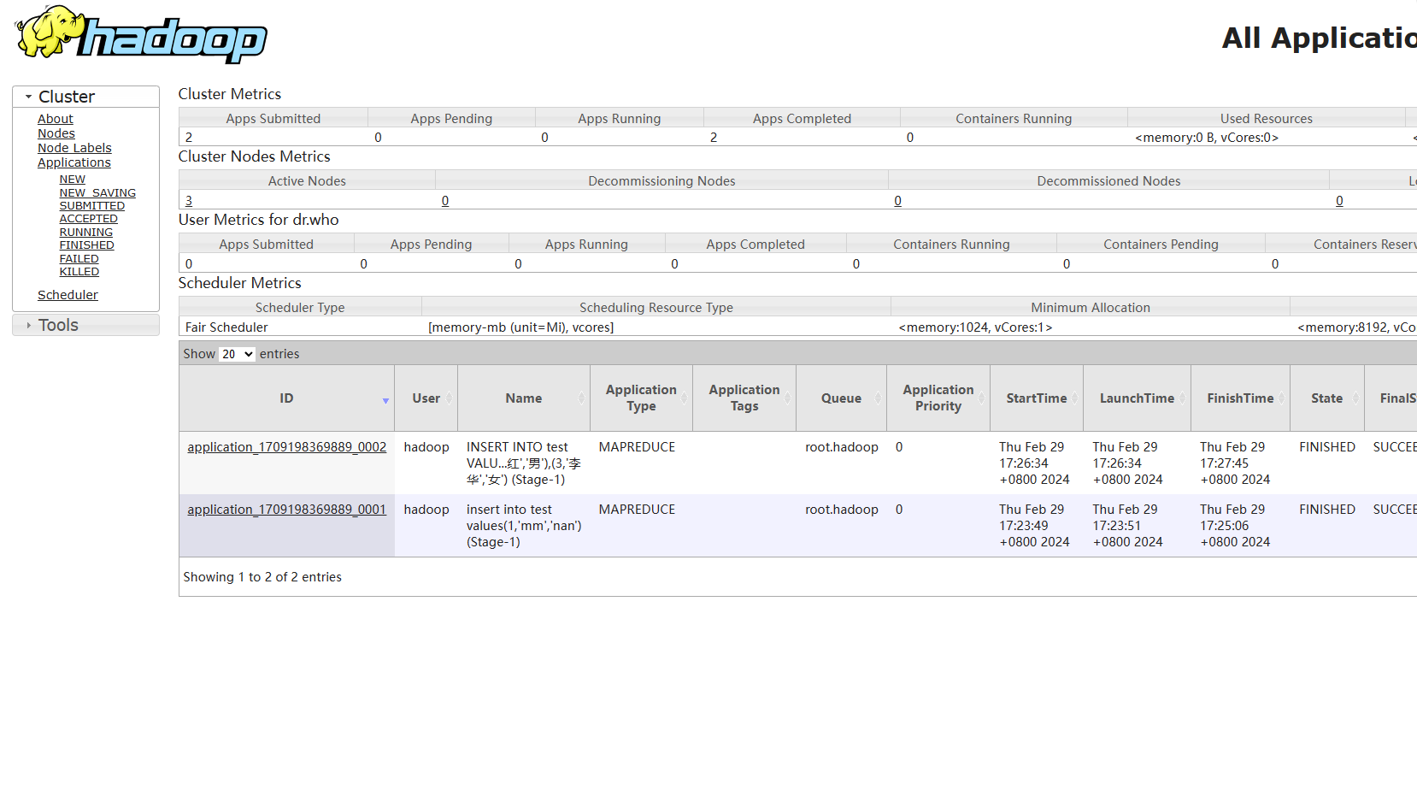The height and width of the screenshot is (796, 1417).
Task: Sort table by Application Type column
Action: (x=640, y=398)
